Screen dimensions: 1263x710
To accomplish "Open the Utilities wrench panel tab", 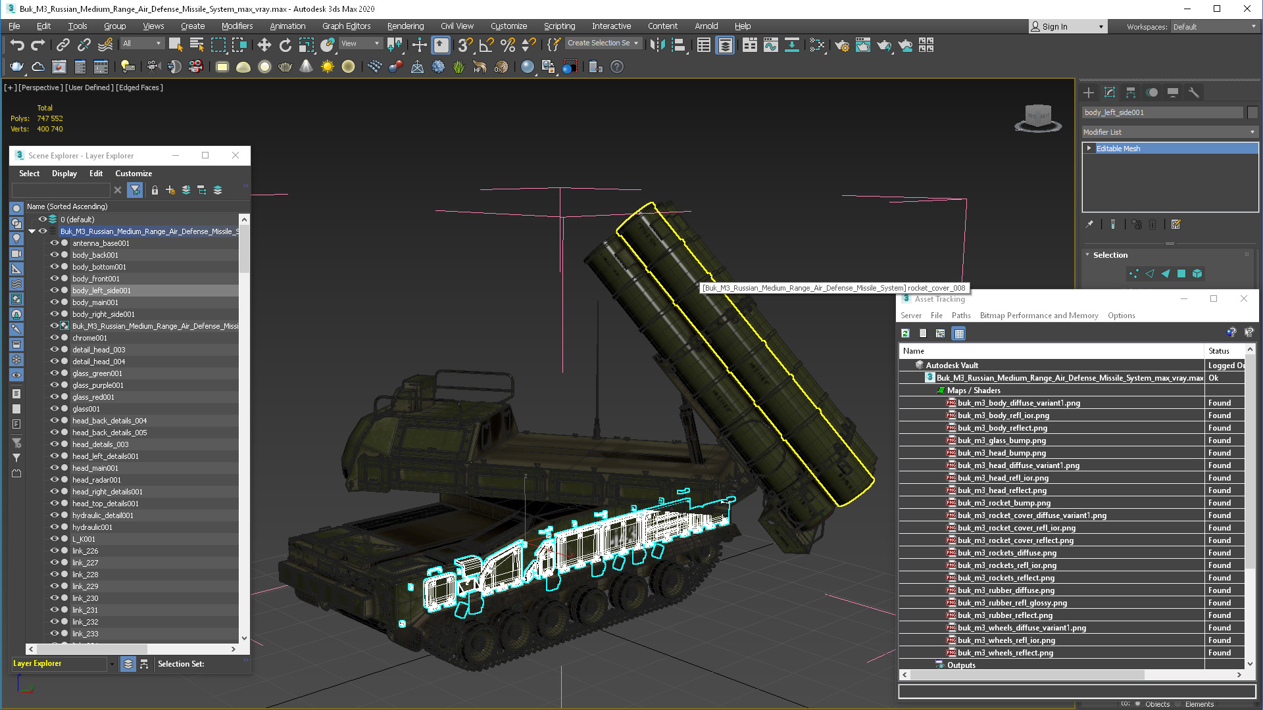I will [1194, 92].
